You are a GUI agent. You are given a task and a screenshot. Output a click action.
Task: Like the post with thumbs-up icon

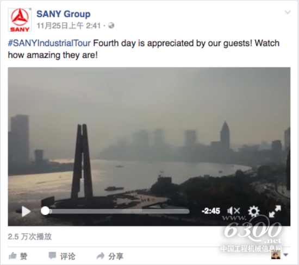click(x=13, y=256)
